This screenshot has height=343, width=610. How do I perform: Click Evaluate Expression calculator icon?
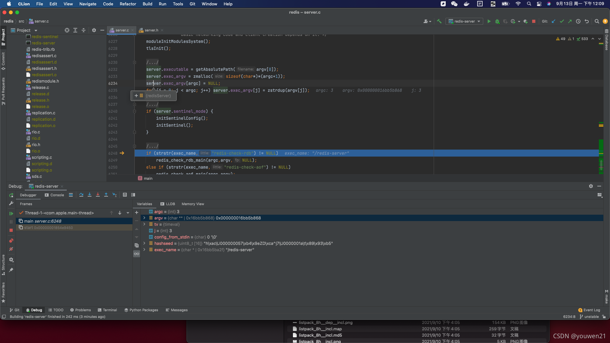pos(125,195)
